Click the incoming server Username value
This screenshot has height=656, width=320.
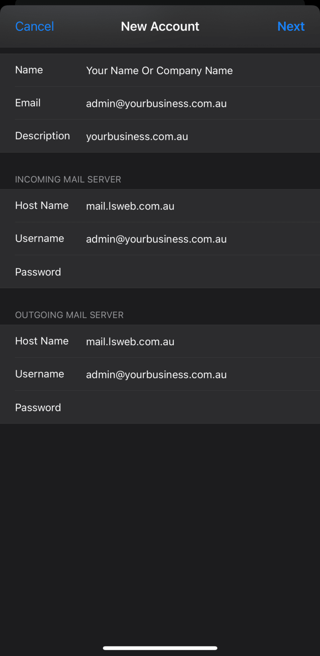point(156,239)
